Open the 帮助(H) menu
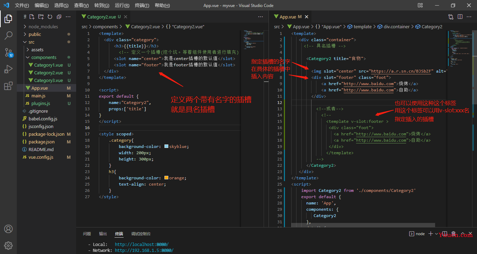 coord(162,5)
